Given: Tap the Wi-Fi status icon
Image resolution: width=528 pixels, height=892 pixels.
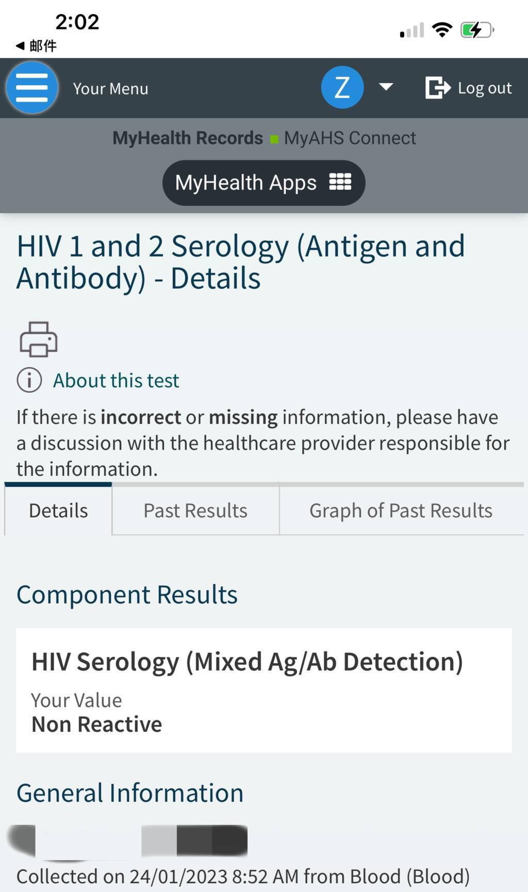Looking at the screenshot, I should coord(442,30).
